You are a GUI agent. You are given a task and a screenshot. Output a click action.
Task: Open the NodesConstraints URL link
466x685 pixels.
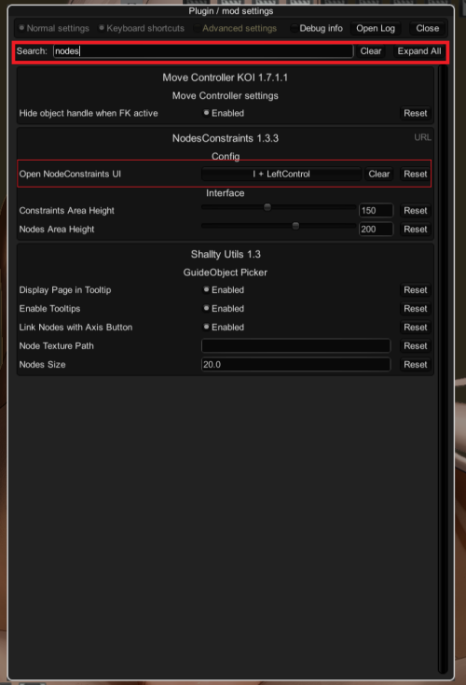(x=422, y=137)
